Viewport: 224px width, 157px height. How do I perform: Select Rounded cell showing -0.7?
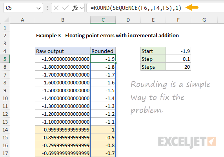pos(103,153)
